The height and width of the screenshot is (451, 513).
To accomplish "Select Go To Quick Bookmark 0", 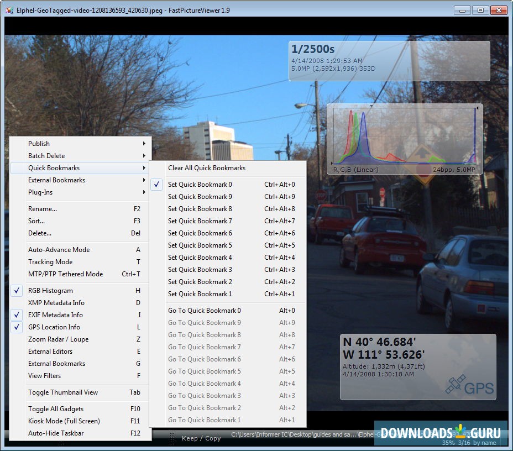I will tap(204, 311).
